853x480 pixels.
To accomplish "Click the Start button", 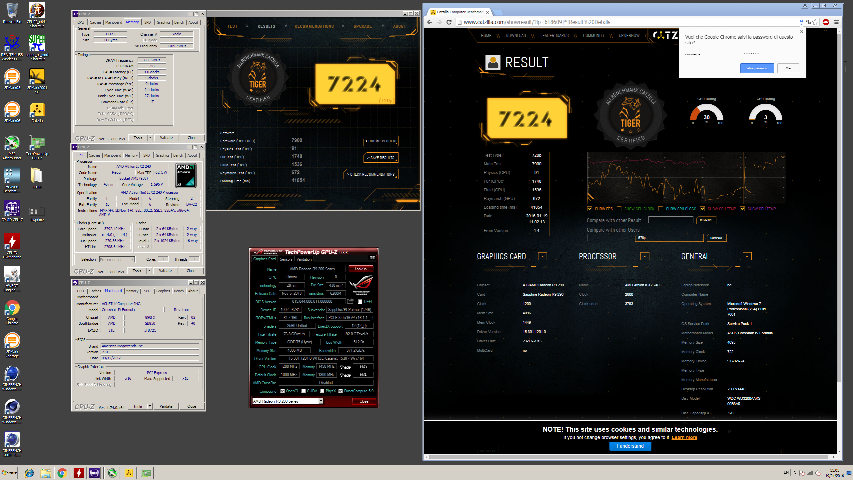I will (x=9, y=473).
